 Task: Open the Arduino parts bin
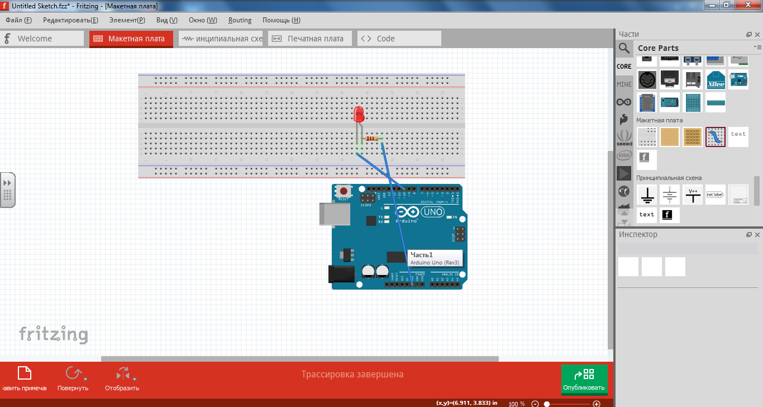[x=624, y=102]
